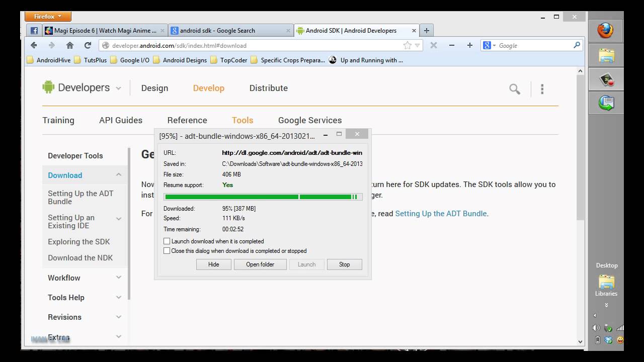Click the Android Developers logo
This screenshot has height=362, width=644.
[x=76, y=87]
